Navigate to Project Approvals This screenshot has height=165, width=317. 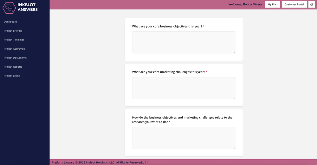14,49
